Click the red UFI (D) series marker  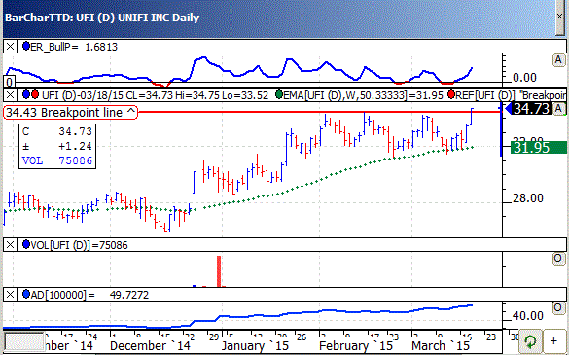[x=35, y=95]
